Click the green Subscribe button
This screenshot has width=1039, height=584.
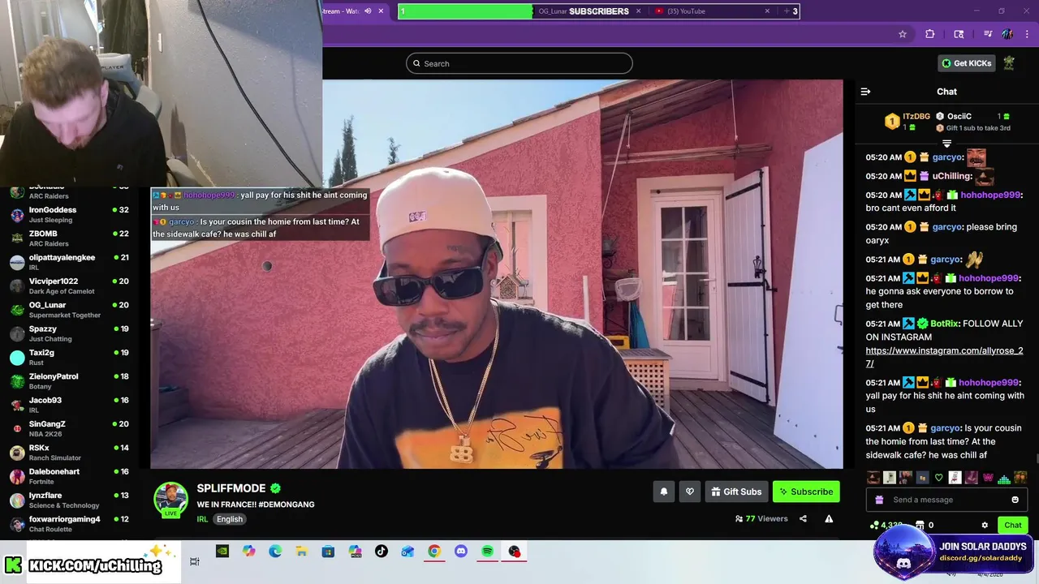(806, 492)
